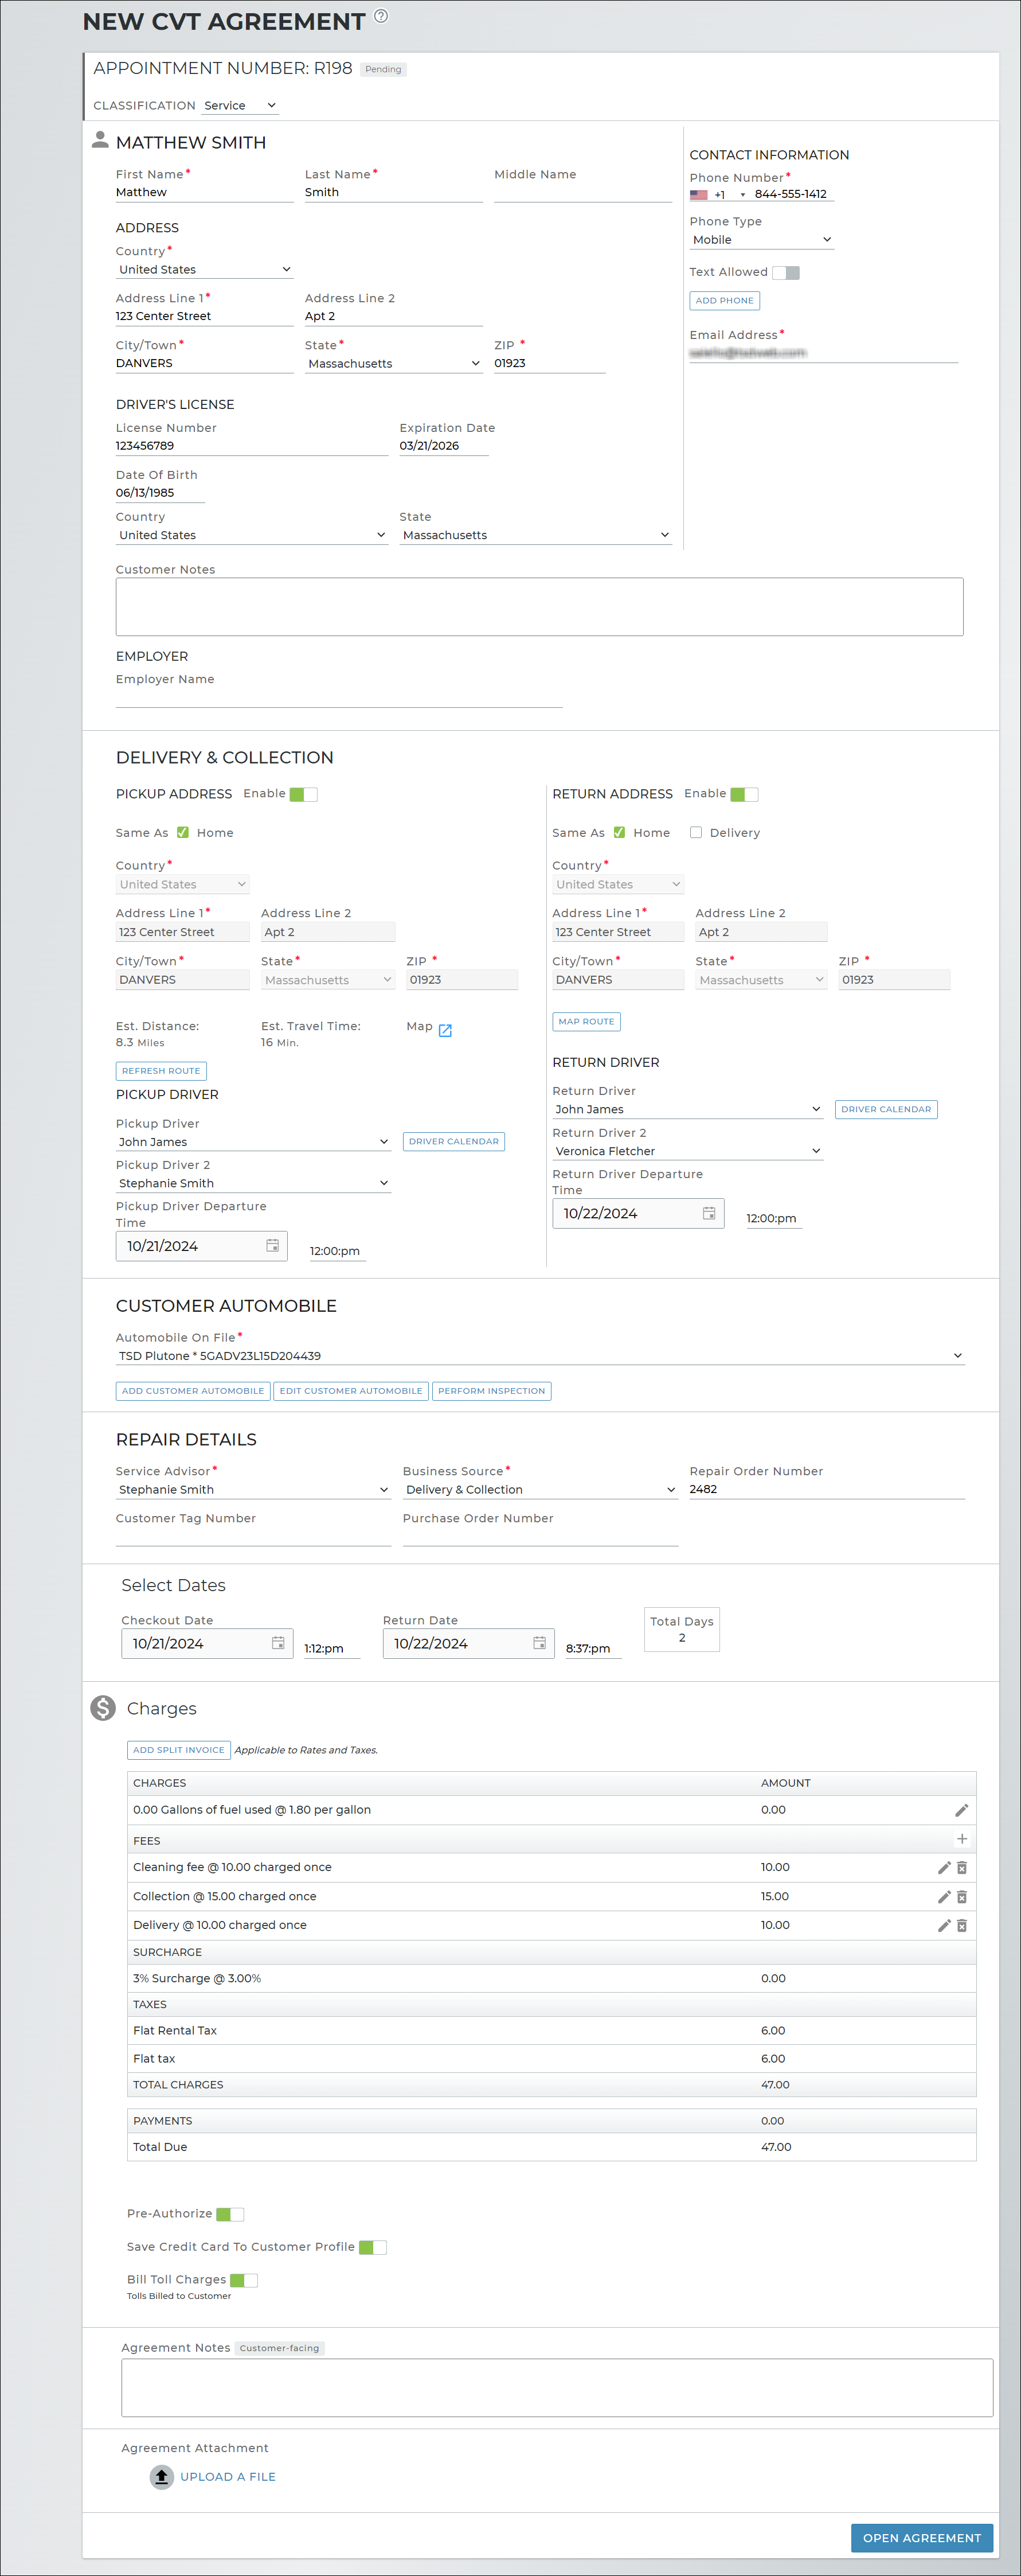The height and width of the screenshot is (2576, 1021).
Task: Click the upload file arrow icon
Action: pyautogui.click(x=162, y=2476)
